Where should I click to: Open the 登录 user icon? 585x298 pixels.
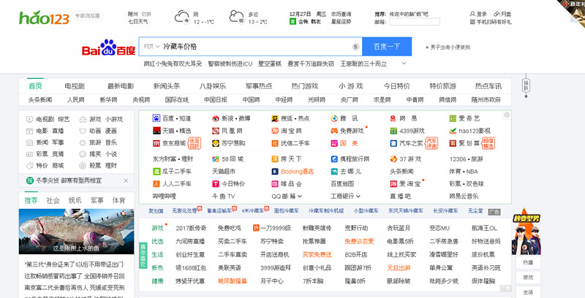(x=472, y=14)
